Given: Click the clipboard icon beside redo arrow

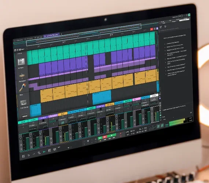Looking at the screenshot, I should coord(39,153).
